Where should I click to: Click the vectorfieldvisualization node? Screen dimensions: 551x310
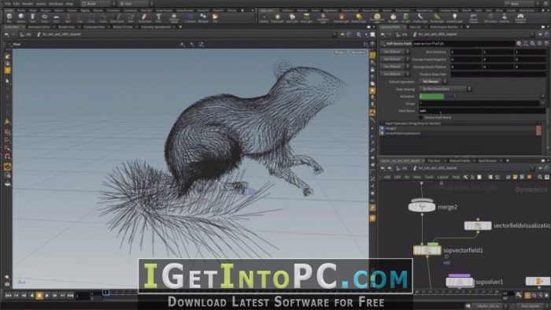click(478, 225)
